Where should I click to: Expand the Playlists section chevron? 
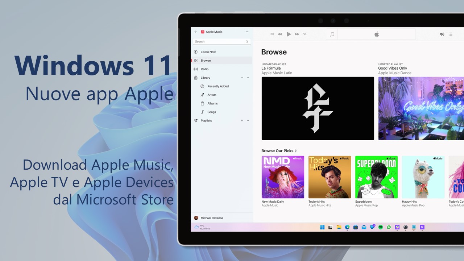[248, 120]
